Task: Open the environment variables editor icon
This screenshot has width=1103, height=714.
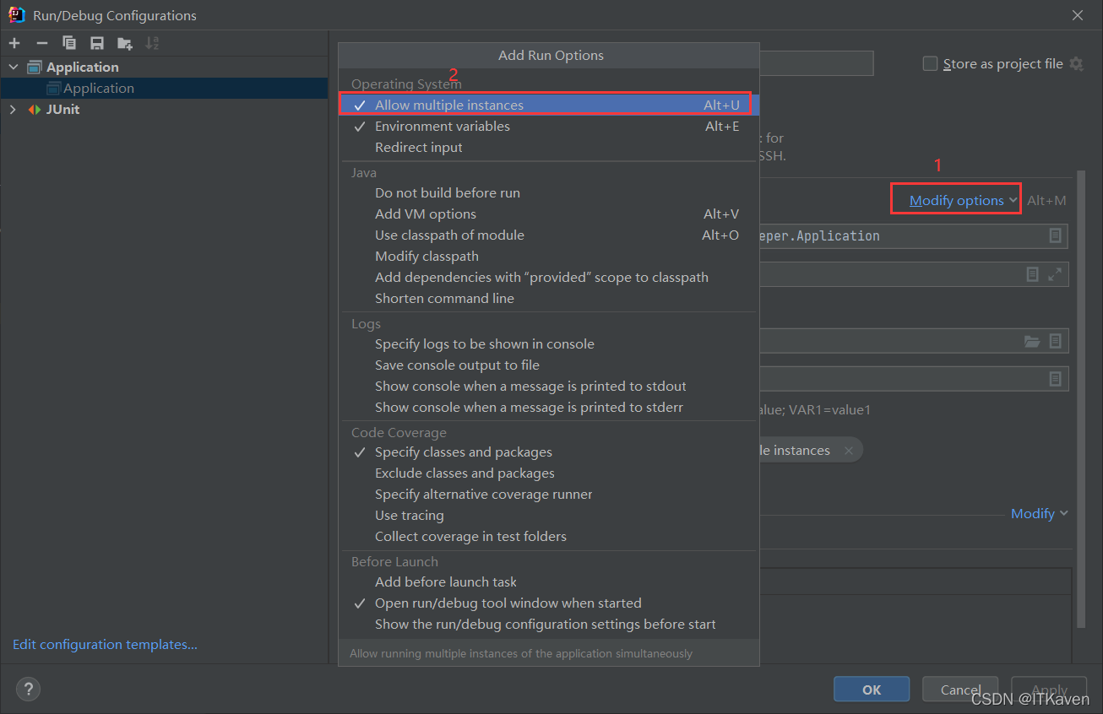Action: (x=1055, y=379)
